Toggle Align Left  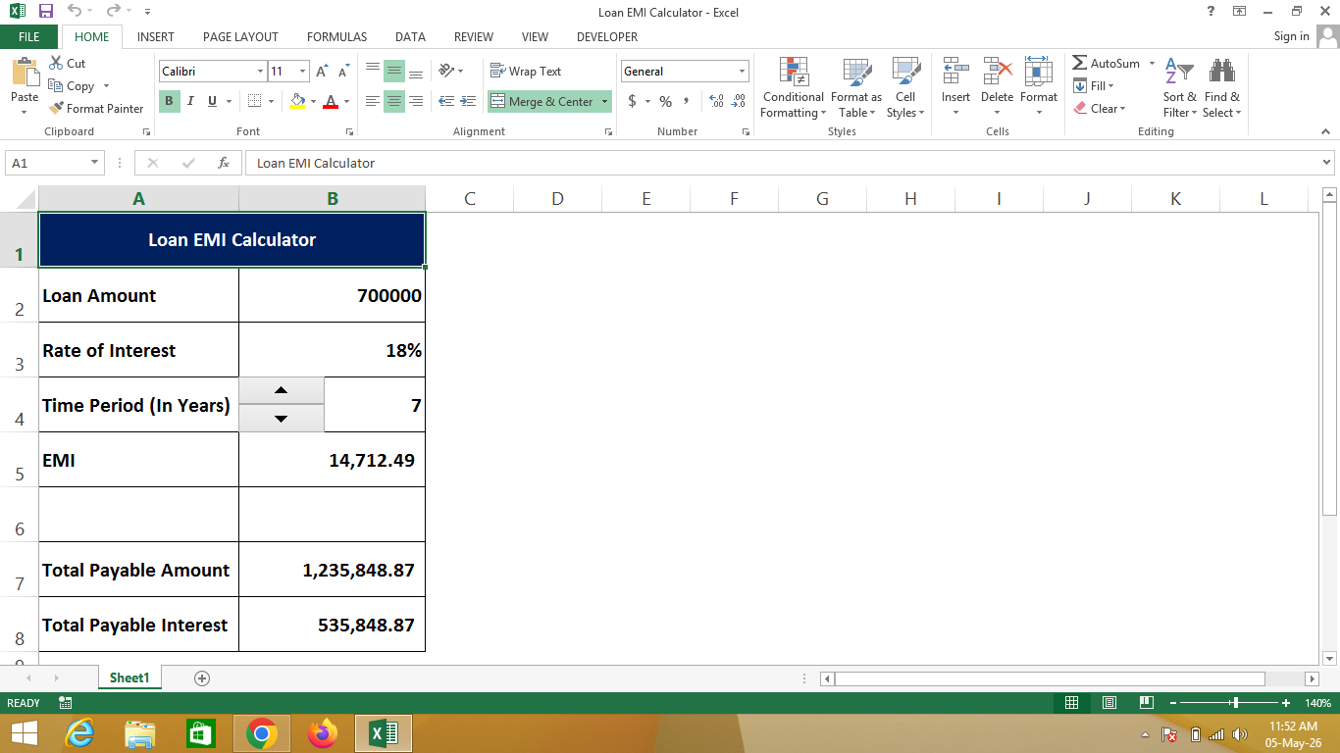[x=373, y=101]
